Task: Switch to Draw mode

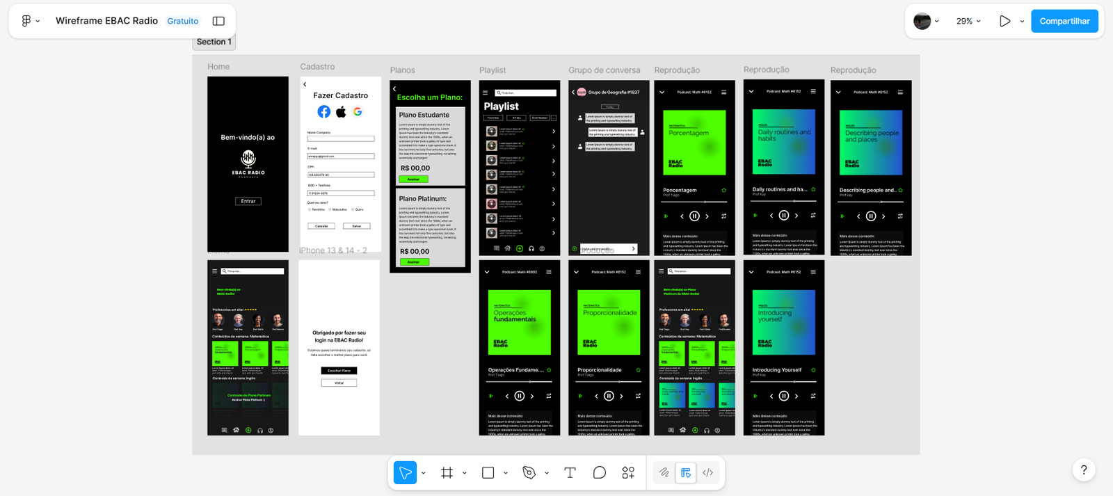Action: coord(664,473)
